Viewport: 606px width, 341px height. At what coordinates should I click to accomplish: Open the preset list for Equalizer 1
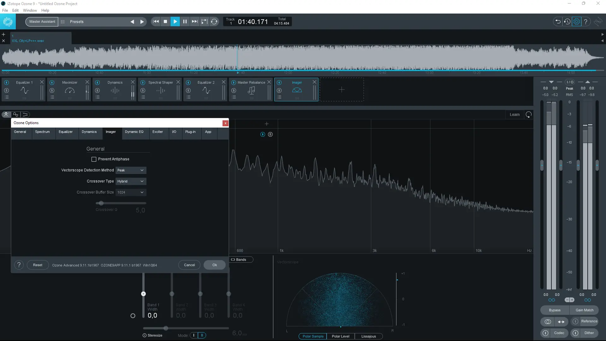point(7,97)
